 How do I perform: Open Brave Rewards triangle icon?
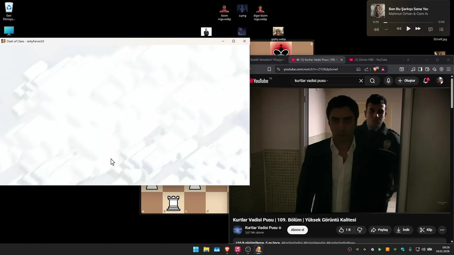[x=383, y=69]
